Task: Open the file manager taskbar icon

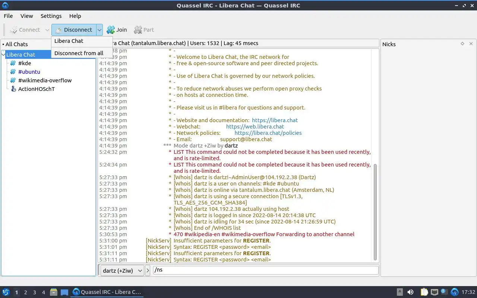Action: pyautogui.click(x=54, y=292)
